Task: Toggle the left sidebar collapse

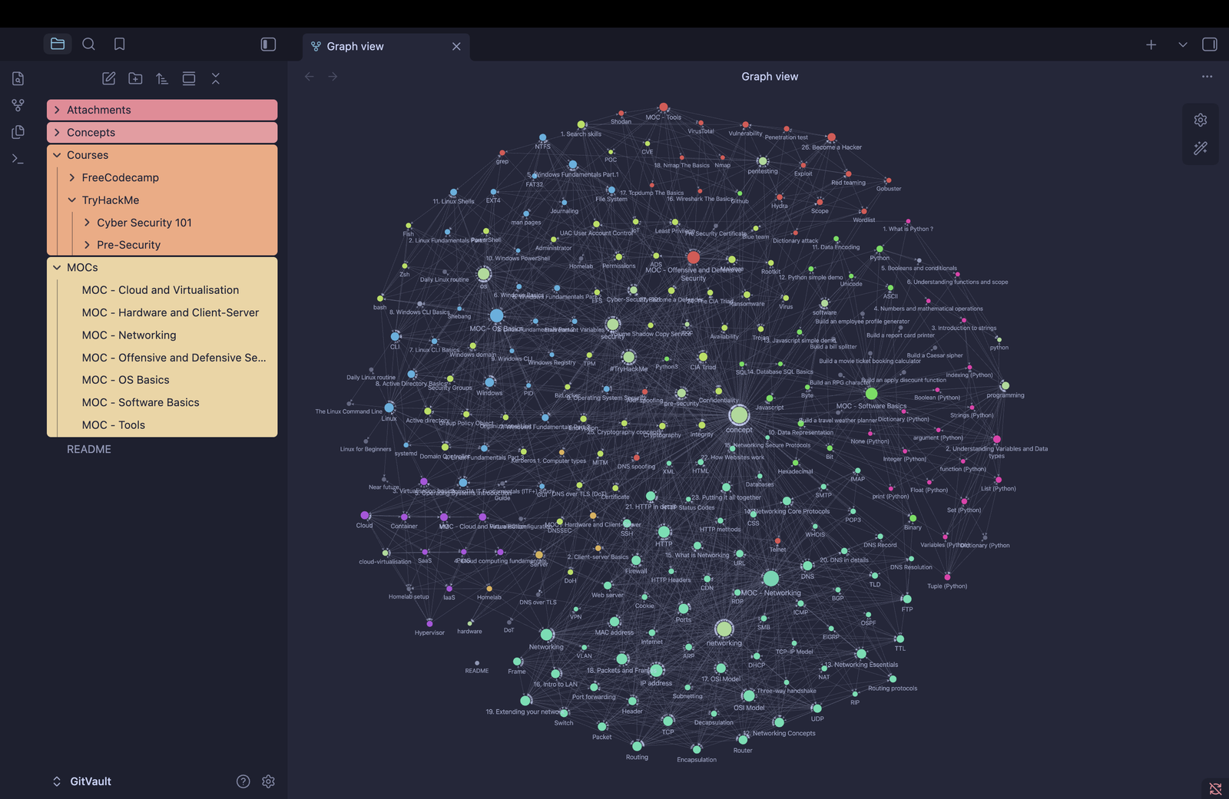Action: pyautogui.click(x=268, y=45)
